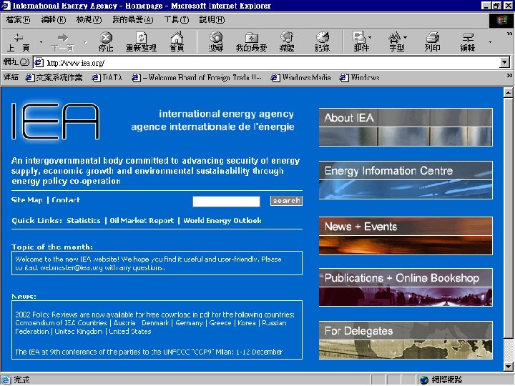Open the Windows links bar shortcut
The image size is (515, 386).
[x=359, y=77]
